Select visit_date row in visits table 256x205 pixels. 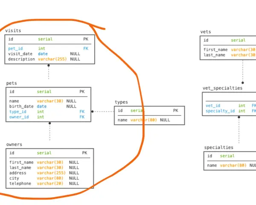tap(44, 54)
